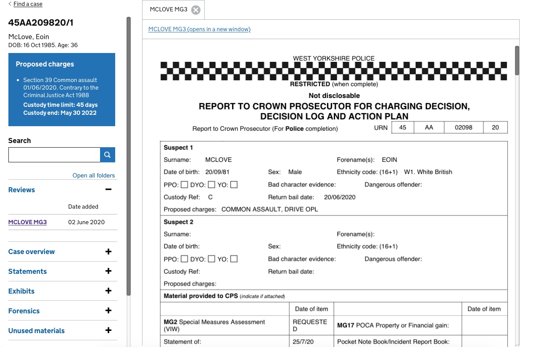Expand Statements section plus icon

click(x=108, y=271)
